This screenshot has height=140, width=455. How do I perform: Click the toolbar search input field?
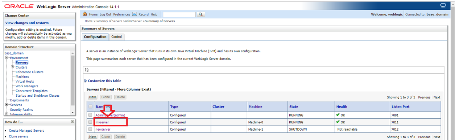point(179,14)
